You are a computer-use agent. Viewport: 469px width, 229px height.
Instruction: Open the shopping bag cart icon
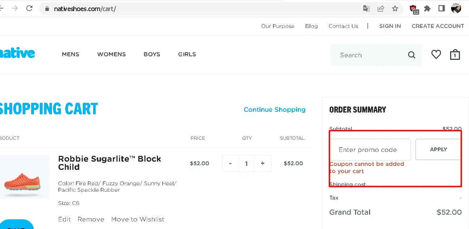point(455,54)
